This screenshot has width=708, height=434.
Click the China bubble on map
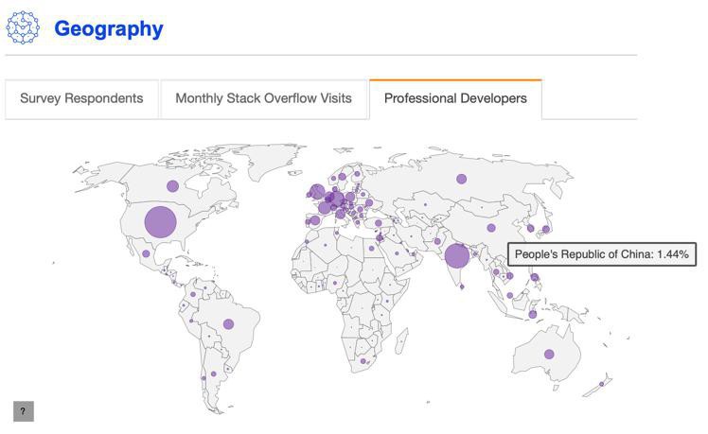pos(491,228)
